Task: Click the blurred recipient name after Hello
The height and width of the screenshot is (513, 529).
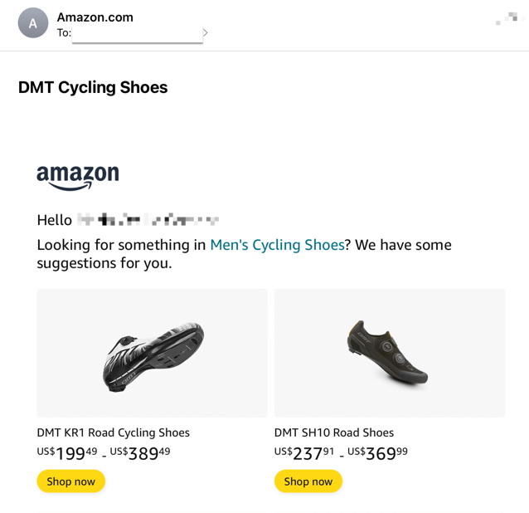Action: coord(148,220)
